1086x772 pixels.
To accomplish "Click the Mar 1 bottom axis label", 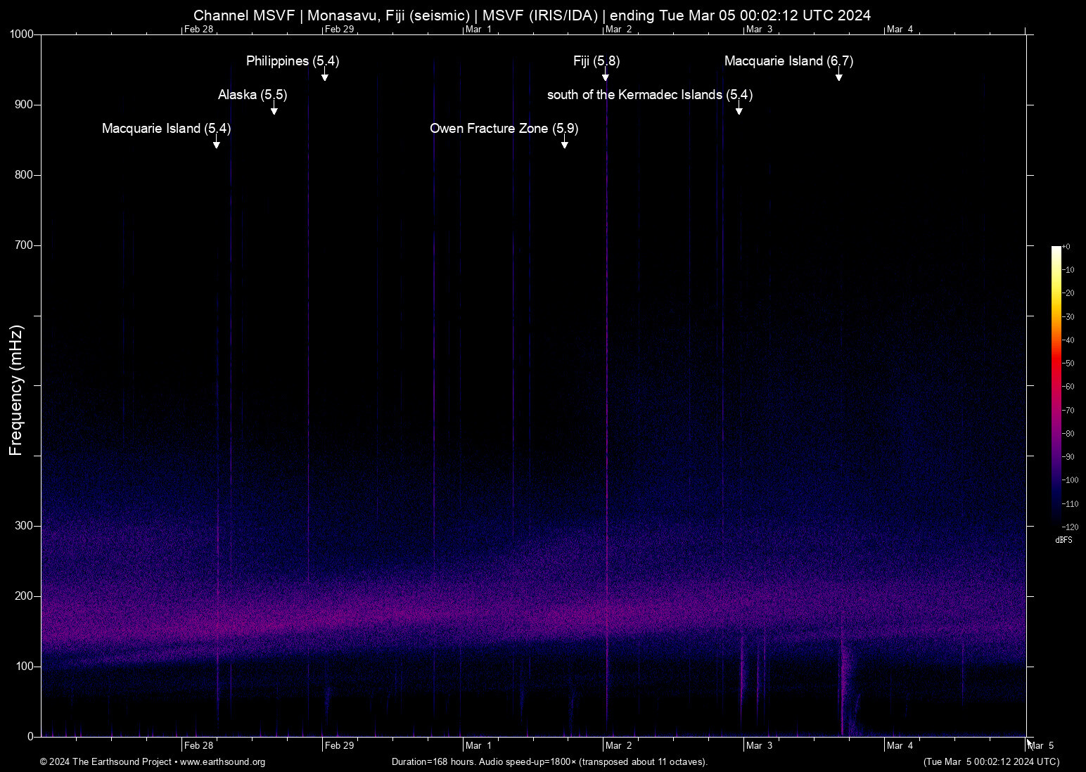I will [x=477, y=745].
